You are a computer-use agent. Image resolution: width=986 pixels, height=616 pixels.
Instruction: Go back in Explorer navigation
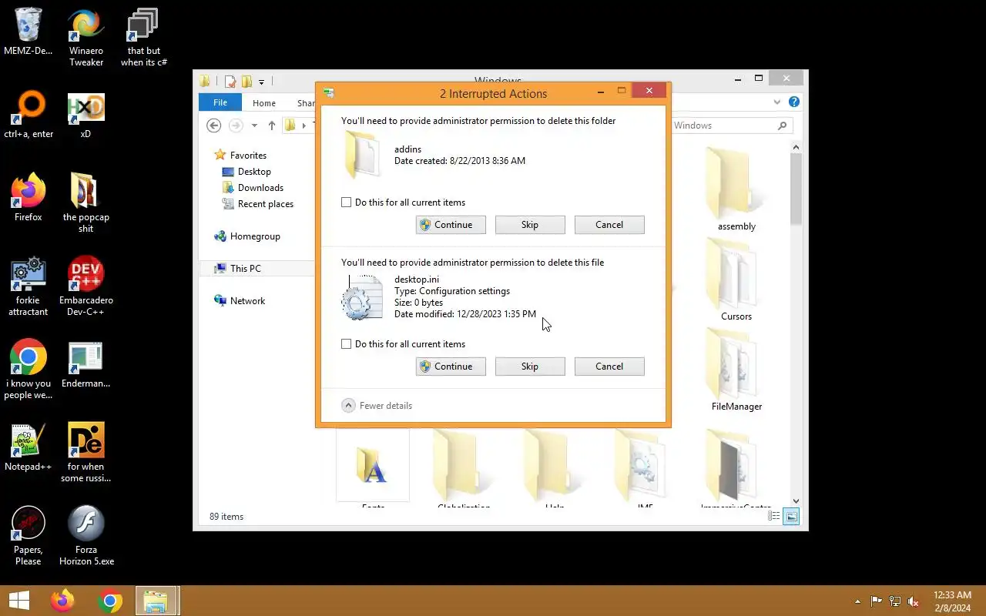point(214,126)
